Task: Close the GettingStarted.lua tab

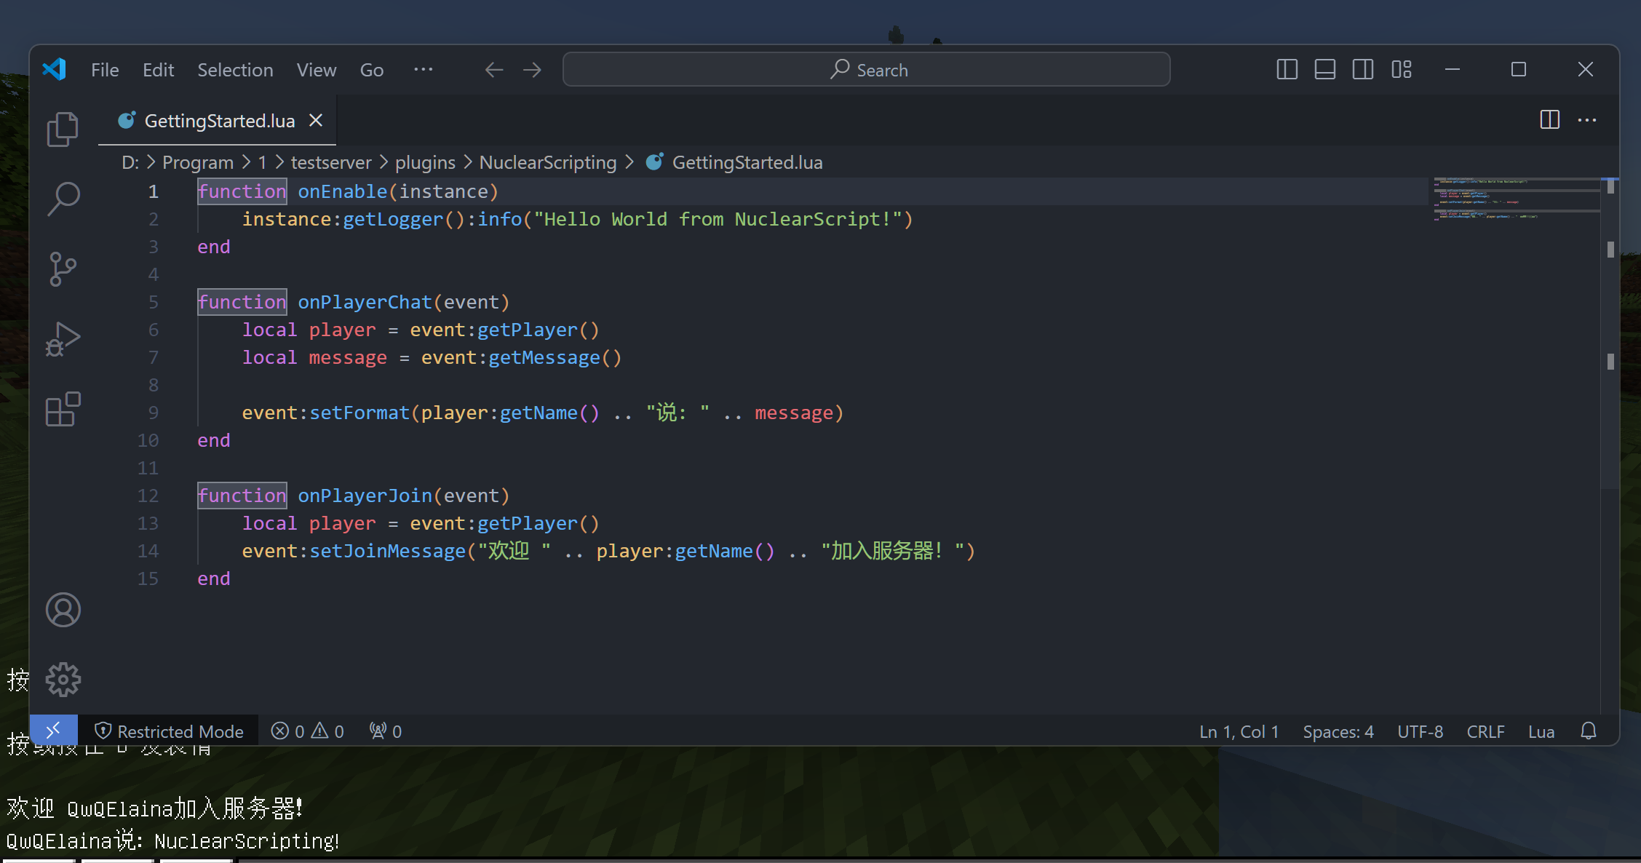Action: (316, 121)
